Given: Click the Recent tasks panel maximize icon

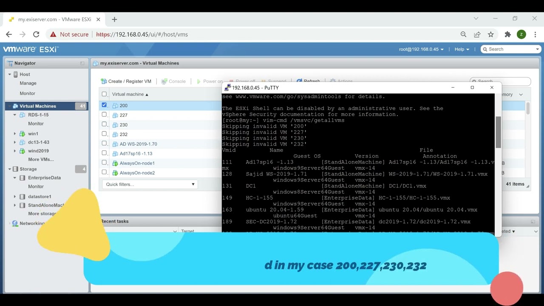Looking at the screenshot, I should click(x=533, y=221).
